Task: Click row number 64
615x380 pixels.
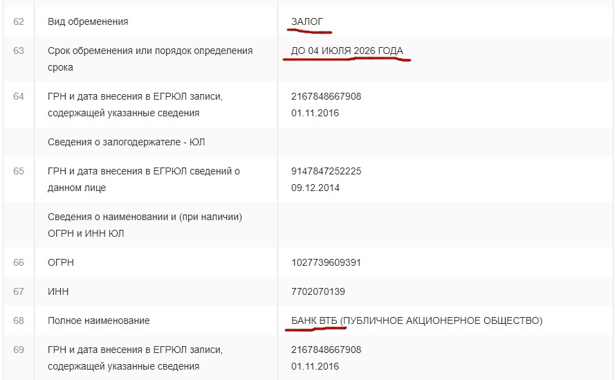Action: (x=19, y=96)
